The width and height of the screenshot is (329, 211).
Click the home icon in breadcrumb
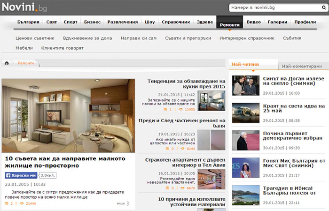[x=7, y=63]
